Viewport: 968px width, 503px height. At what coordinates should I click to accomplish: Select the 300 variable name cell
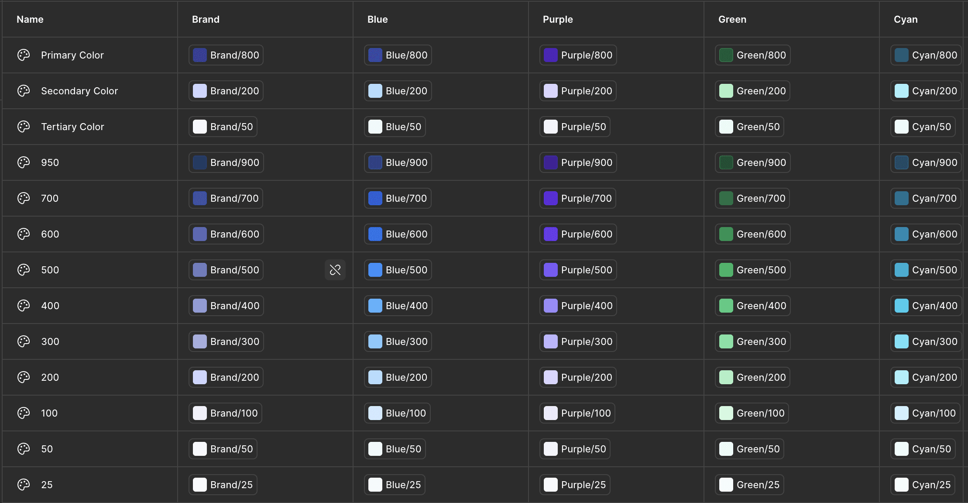(50, 341)
